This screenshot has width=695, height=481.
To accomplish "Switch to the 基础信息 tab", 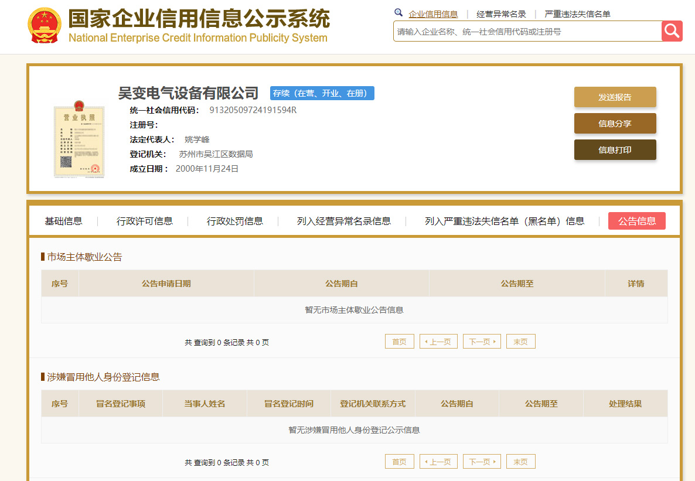I will [x=63, y=221].
